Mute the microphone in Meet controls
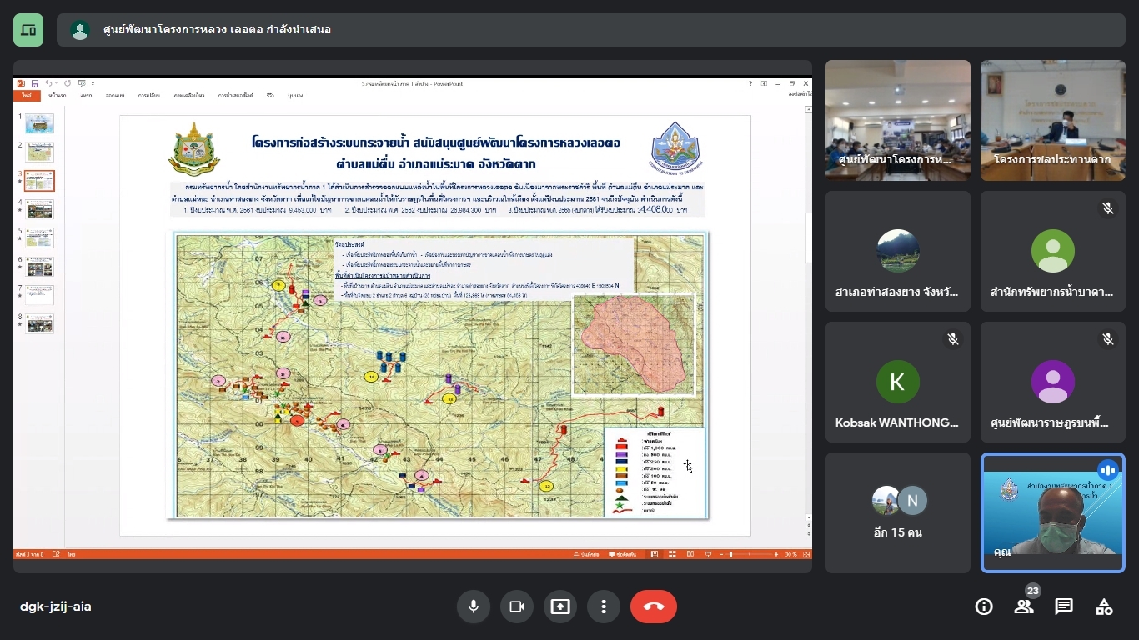 click(x=474, y=607)
